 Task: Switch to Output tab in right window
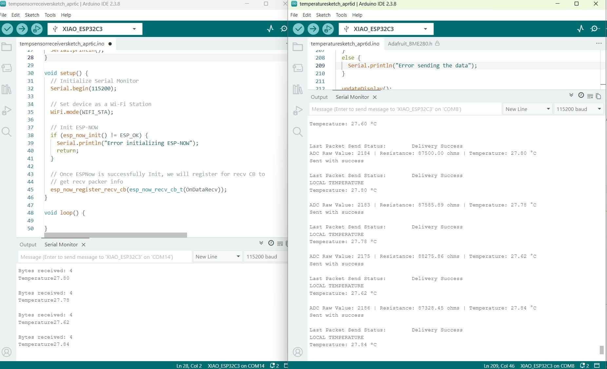[x=319, y=97]
